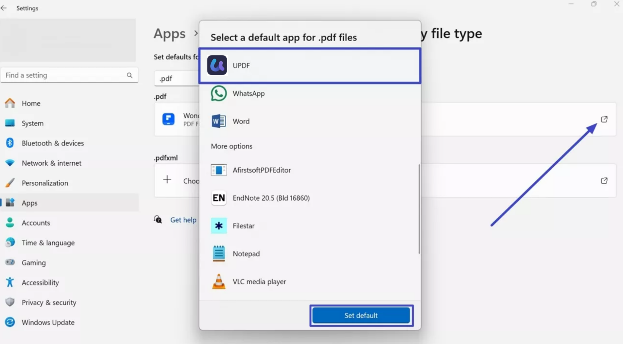Go to Accounts settings
The height and width of the screenshot is (344, 623).
click(x=69, y=223)
